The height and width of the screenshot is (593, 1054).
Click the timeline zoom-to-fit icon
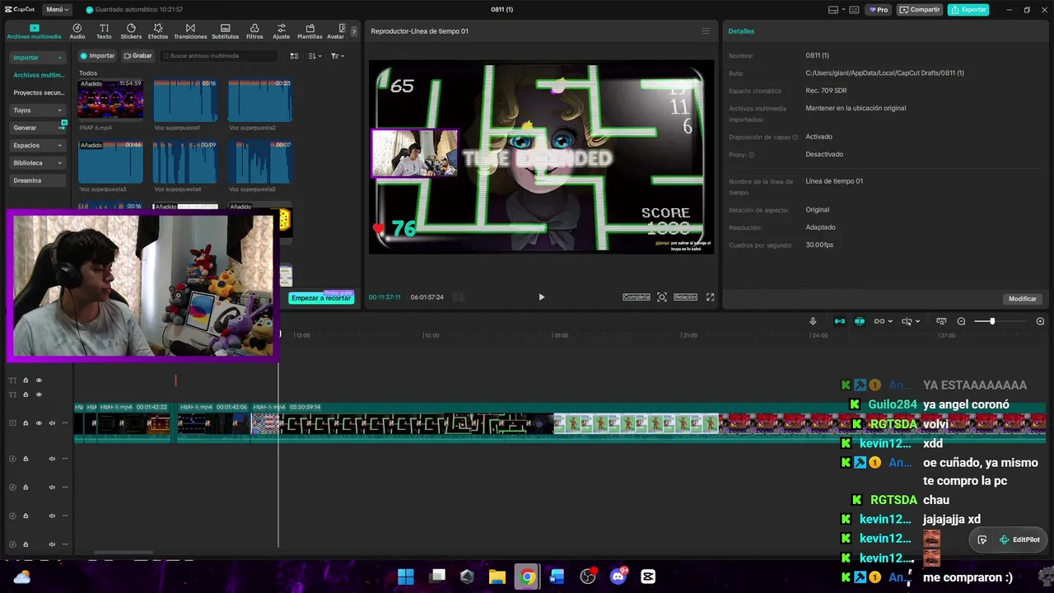coord(942,321)
